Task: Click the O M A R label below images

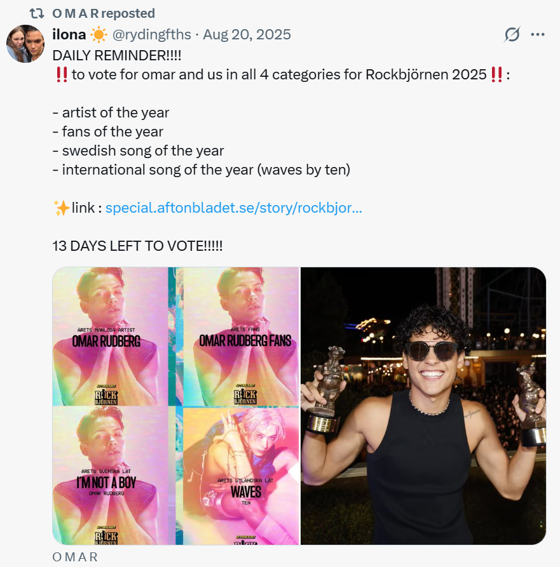Action: (x=75, y=557)
